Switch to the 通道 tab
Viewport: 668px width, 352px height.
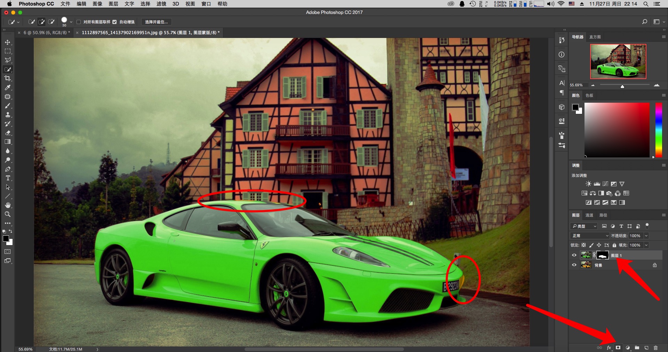coord(589,215)
